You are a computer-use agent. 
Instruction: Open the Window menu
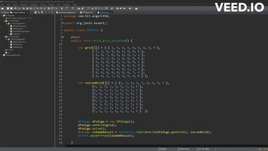(x=67, y=5)
